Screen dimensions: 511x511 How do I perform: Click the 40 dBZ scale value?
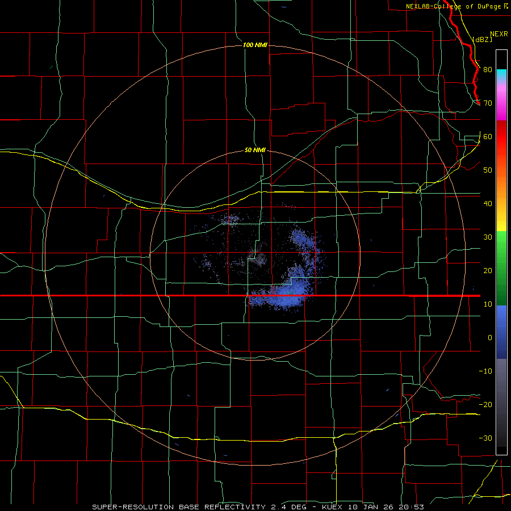click(x=488, y=204)
